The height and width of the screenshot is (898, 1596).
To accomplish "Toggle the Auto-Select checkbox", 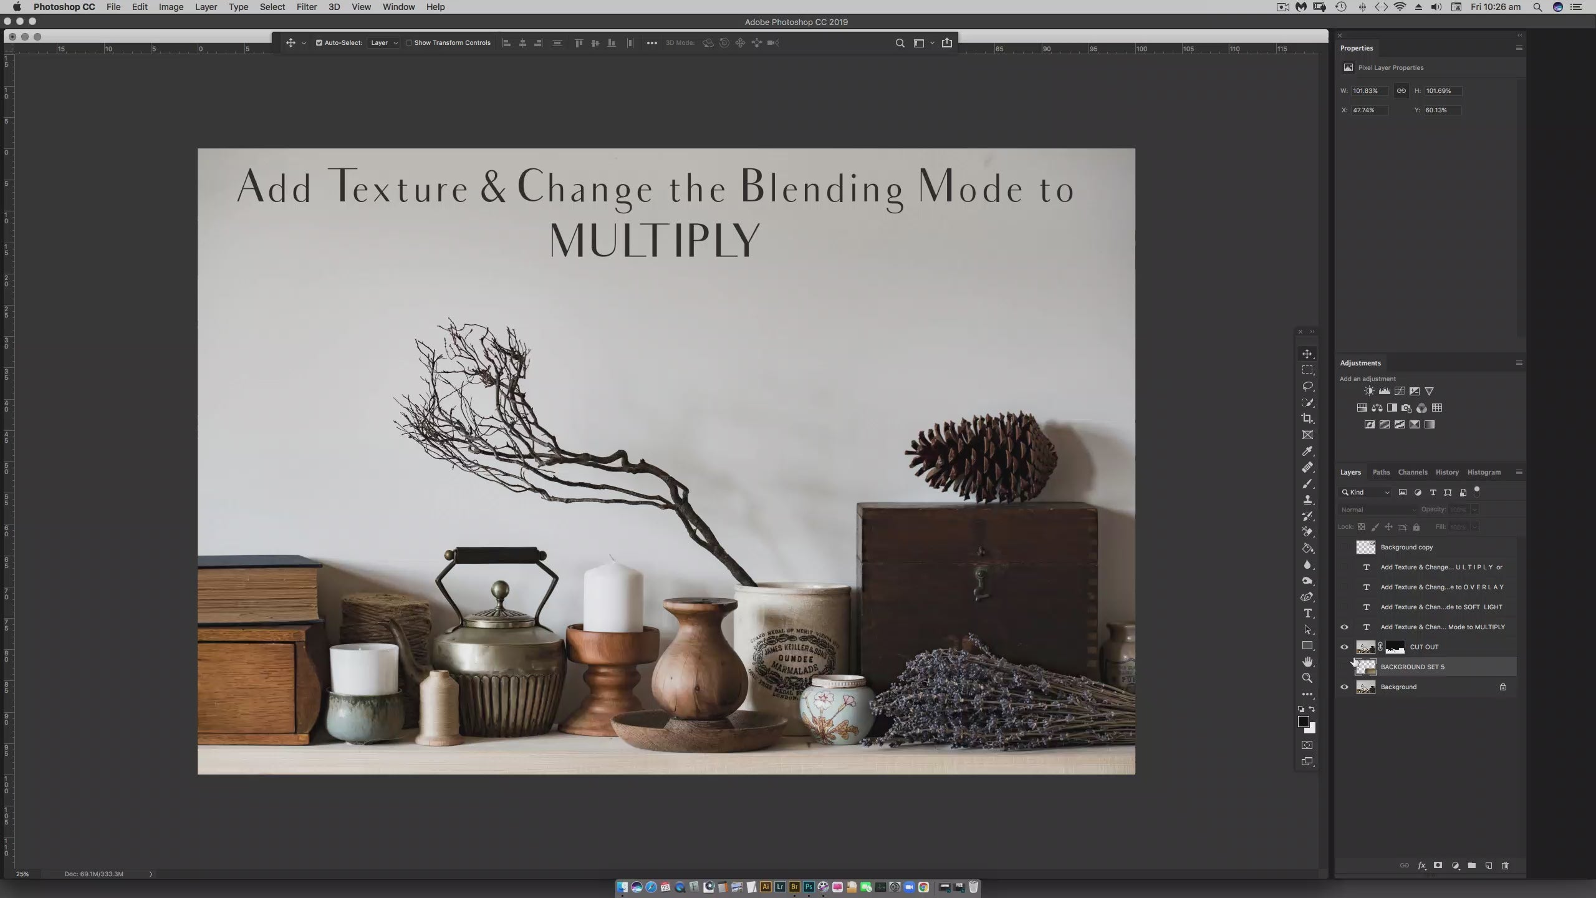I will pyautogui.click(x=319, y=43).
